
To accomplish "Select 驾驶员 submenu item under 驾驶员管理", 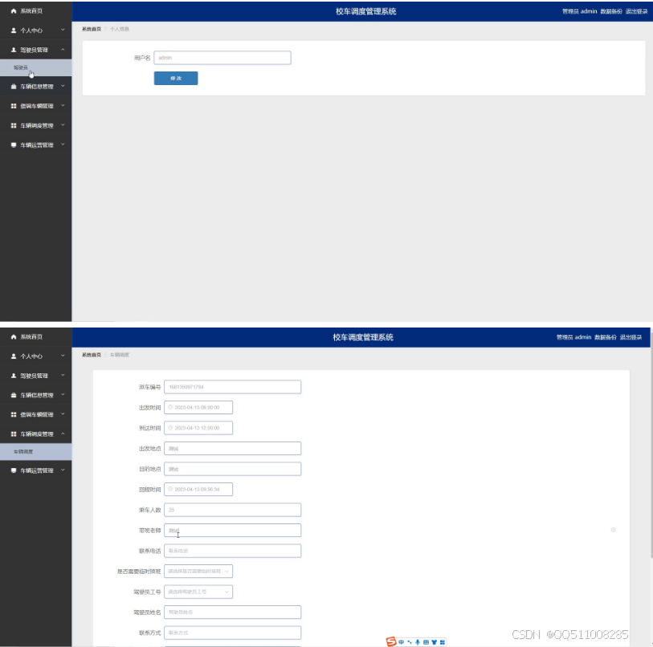I will click(36, 67).
